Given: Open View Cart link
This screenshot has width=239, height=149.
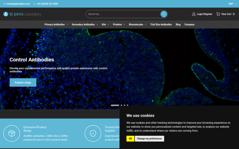Looking at the screenshot, I should click(x=226, y=14).
